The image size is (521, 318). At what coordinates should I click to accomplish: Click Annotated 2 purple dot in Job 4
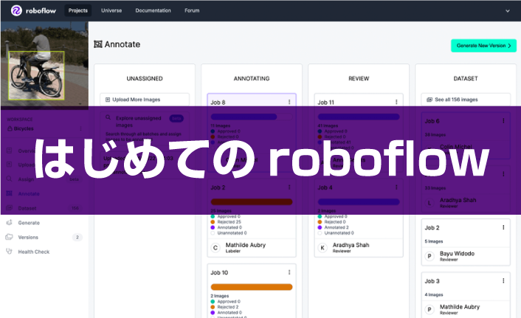(x=320, y=228)
